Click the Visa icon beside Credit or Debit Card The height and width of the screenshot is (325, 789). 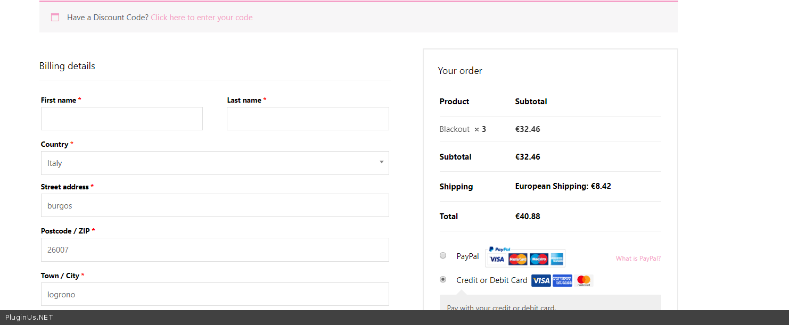click(x=541, y=280)
